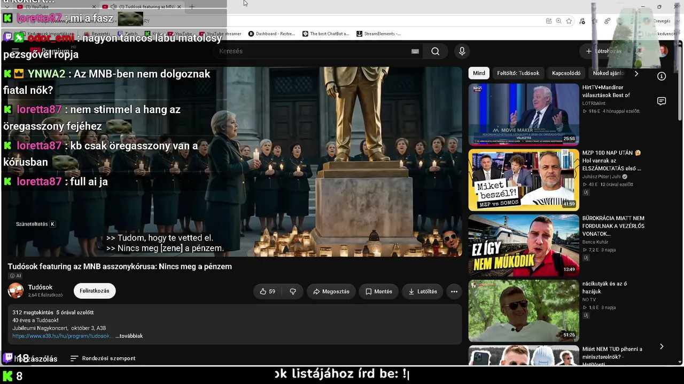
Task: Open the a38.hu link in description
Action: tap(61, 336)
